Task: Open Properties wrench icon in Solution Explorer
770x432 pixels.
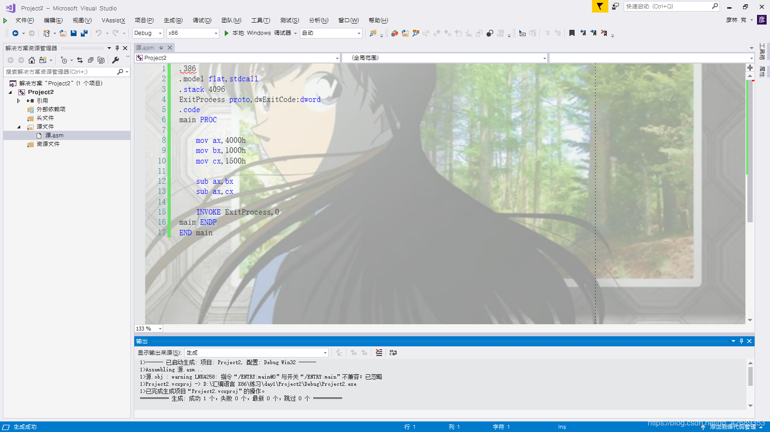Action: (x=115, y=60)
